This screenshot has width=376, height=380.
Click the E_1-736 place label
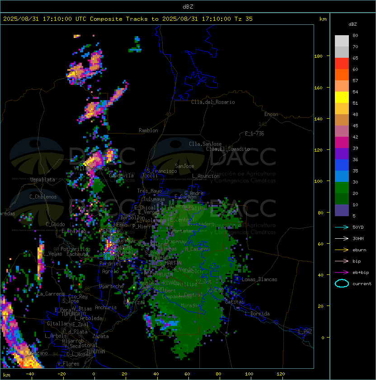(254, 134)
